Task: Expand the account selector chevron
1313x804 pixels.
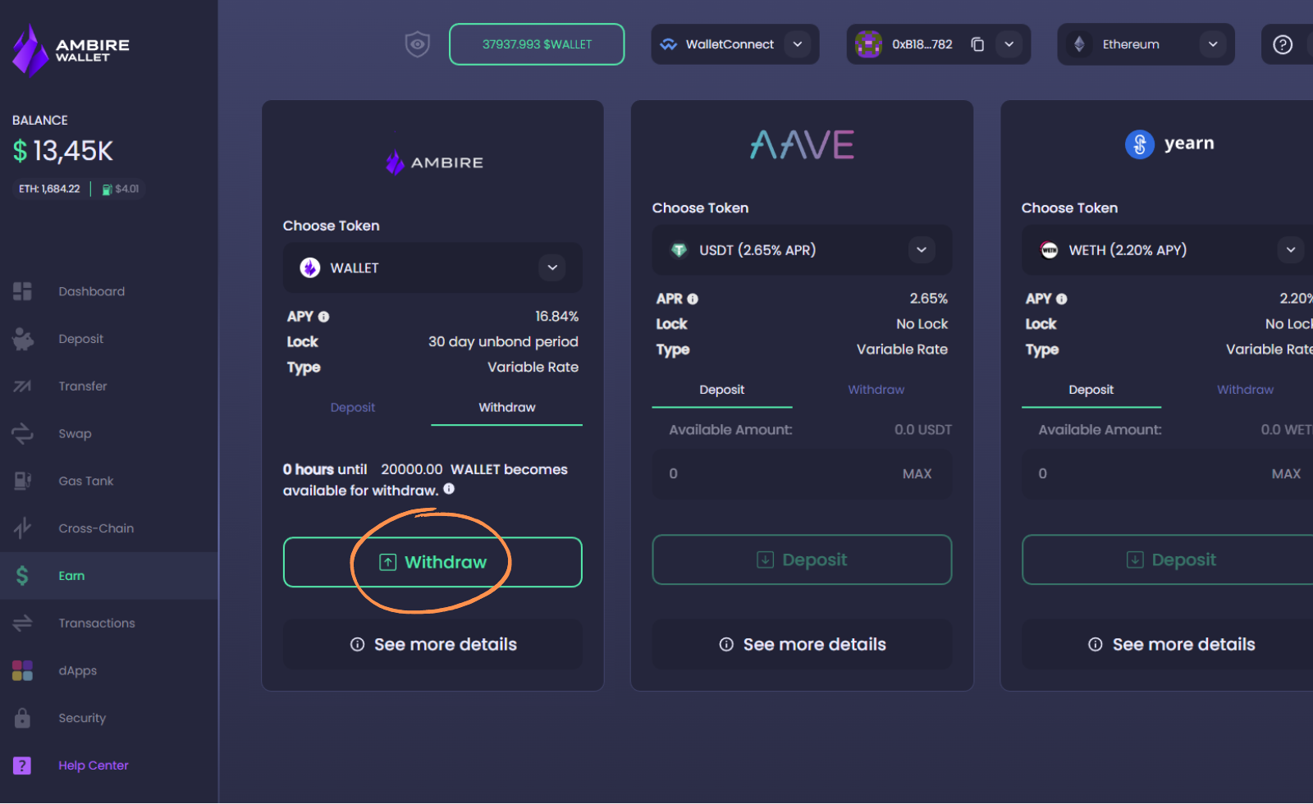Action: [x=1009, y=44]
